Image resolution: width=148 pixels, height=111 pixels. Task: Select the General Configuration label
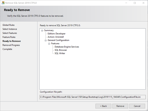[x=58, y=40]
